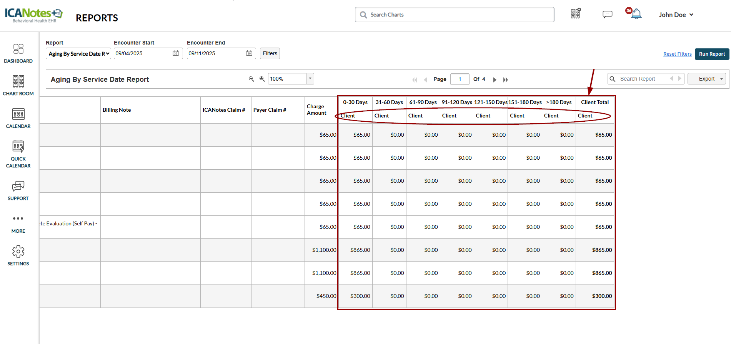The width and height of the screenshot is (731, 344).
Task: Open the Encounter End calendar picker
Action: pos(249,53)
